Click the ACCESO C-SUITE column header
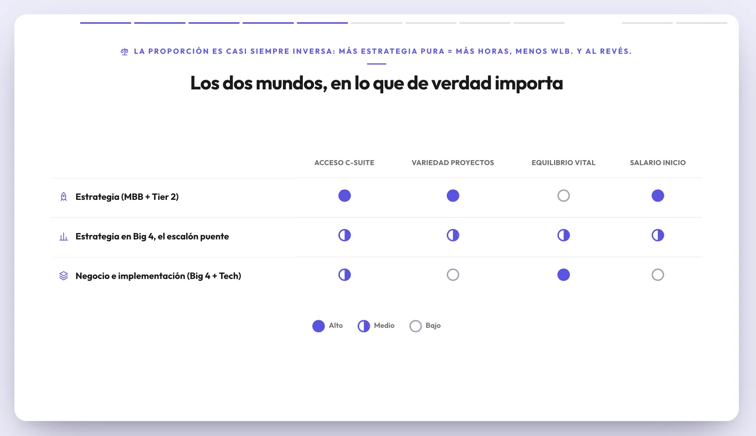This screenshot has height=436, width=756. coord(344,163)
